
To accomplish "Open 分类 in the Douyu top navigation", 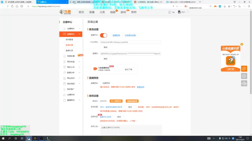I will [102, 12].
